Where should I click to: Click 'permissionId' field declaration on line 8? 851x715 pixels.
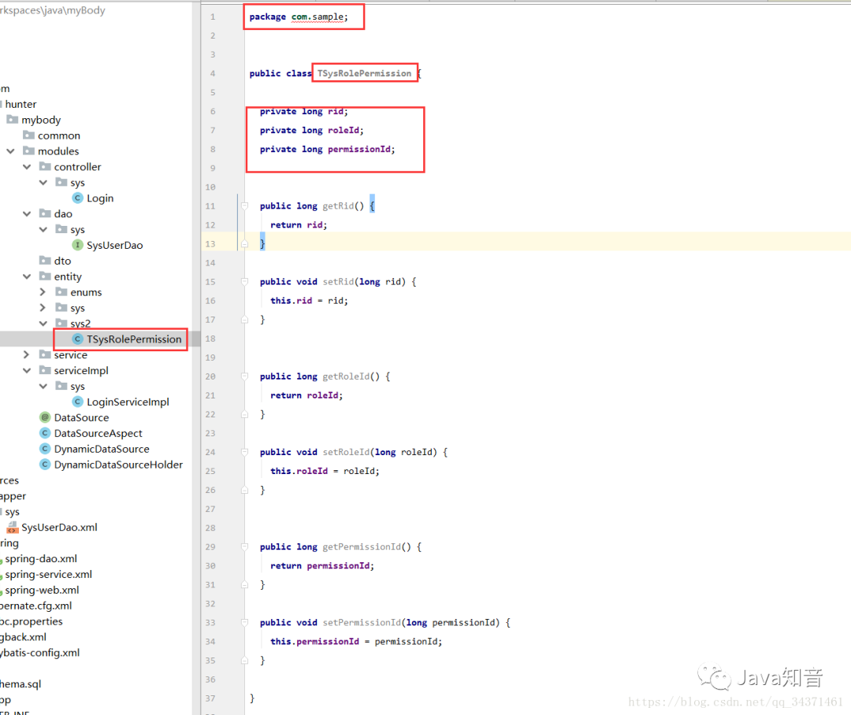pos(359,149)
